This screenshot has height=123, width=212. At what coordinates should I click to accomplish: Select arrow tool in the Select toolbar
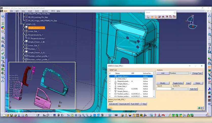click(x=148, y=17)
